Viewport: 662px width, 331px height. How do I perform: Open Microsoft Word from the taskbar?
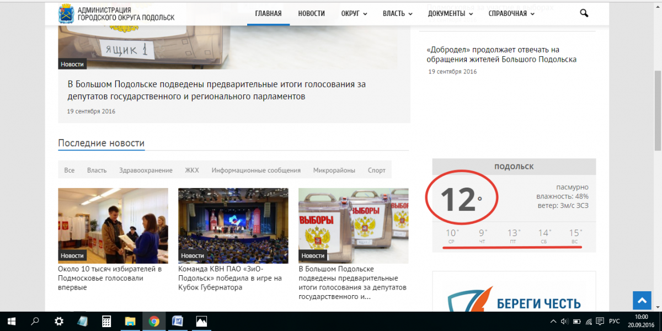click(178, 321)
